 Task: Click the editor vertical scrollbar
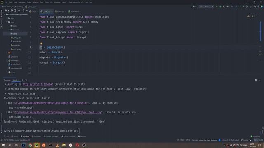pos(260,31)
